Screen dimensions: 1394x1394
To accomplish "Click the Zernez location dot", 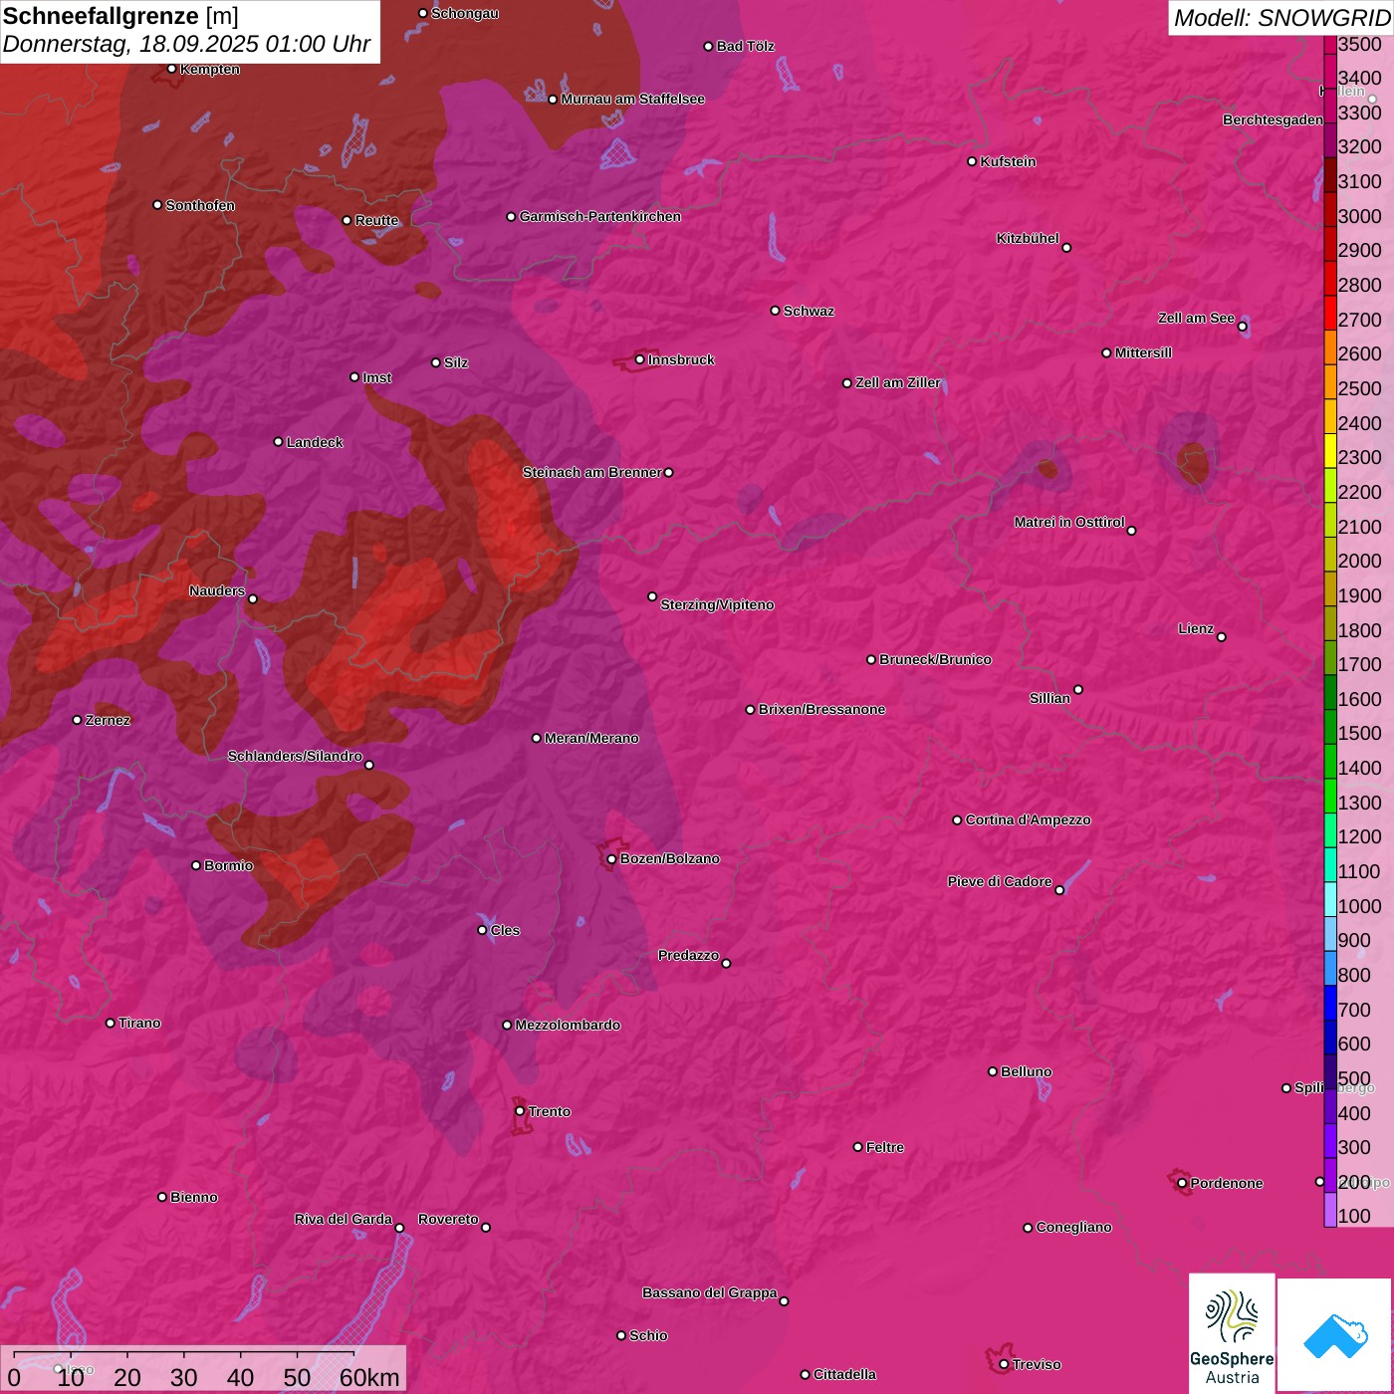I will [77, 720].
